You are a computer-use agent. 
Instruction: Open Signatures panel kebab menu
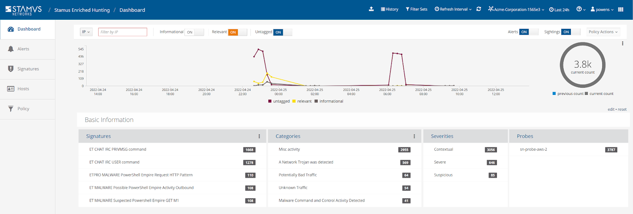click(259, 136)
